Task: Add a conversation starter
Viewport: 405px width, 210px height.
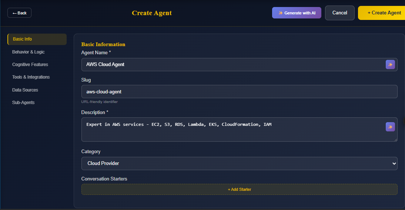Action: coord(240,189)
